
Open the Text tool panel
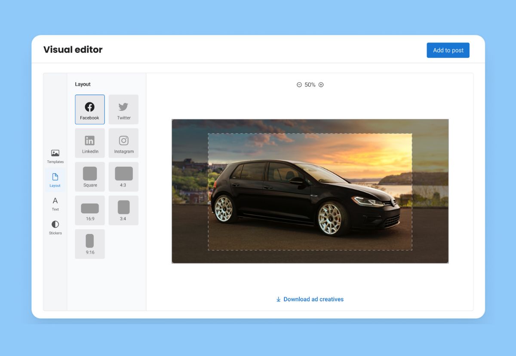click(55, 203)
